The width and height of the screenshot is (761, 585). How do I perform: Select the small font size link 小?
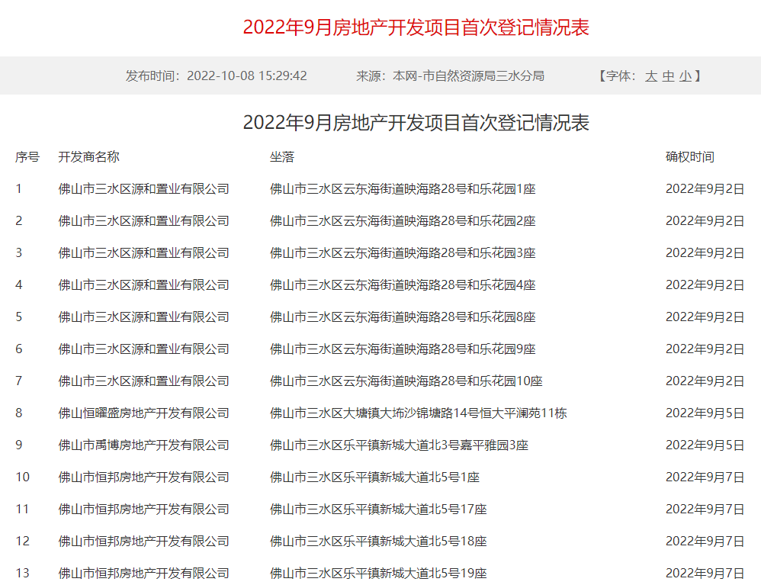pyautogui.click(x=686, y=76)
